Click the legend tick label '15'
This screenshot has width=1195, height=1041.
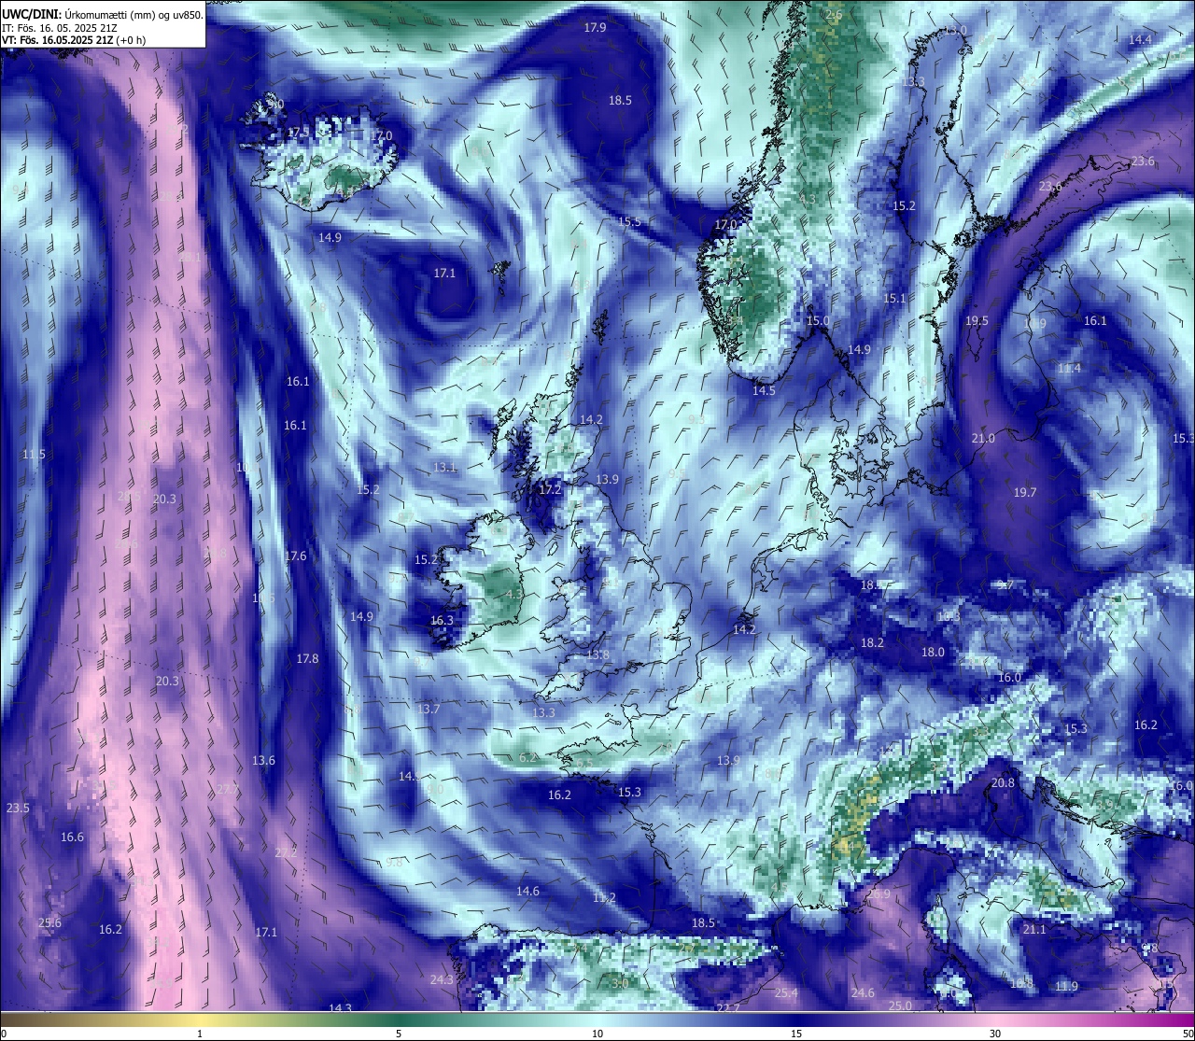pyautogui.click(x=796, y=1034)
